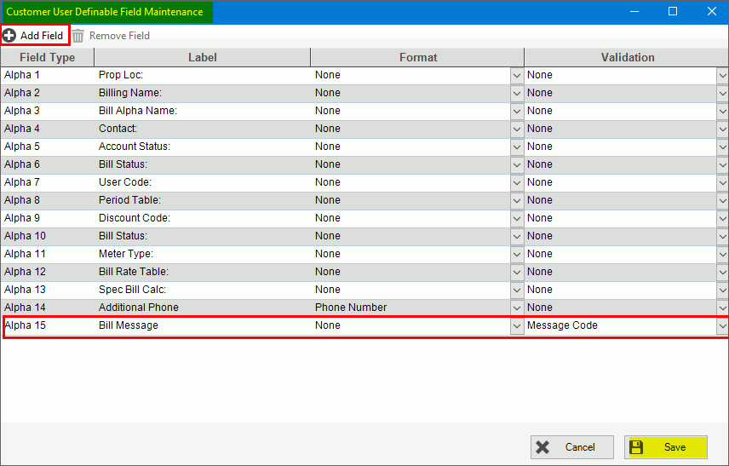This screenshot has width=729, height=466.
Task: Click the Add Field plus icon
Action: [x=9, y=36]
